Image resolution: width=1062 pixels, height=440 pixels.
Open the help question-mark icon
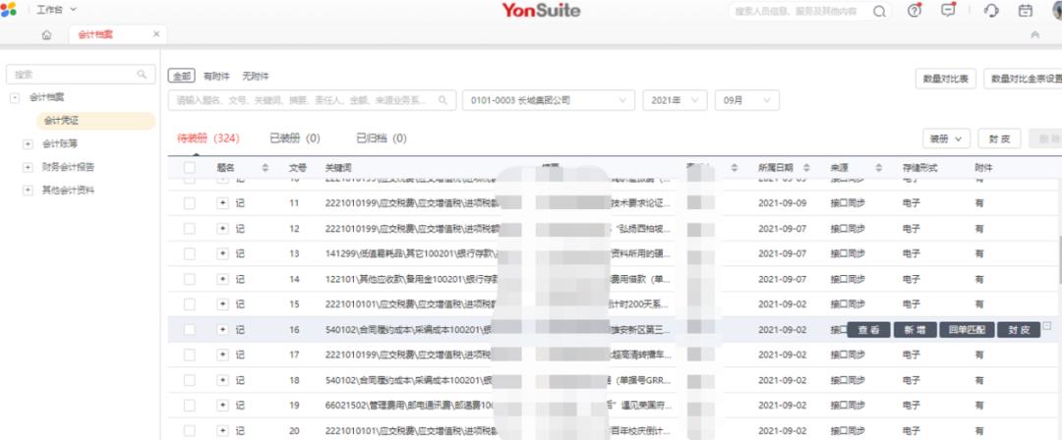914,10
